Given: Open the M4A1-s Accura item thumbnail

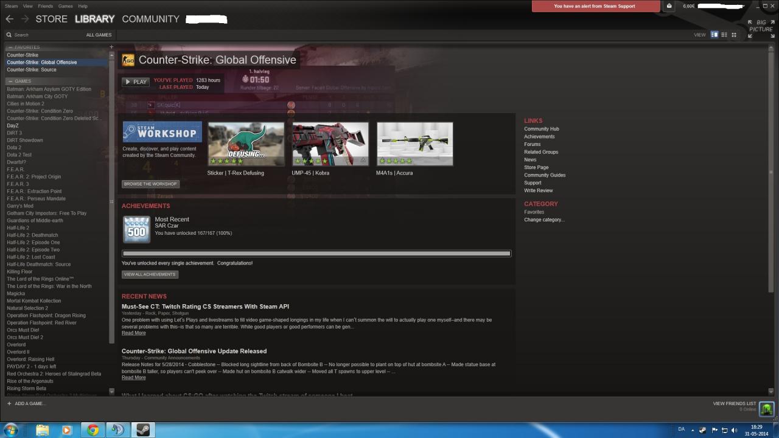Looking at the screenshot, I should pyautogui.click(x=414, y=144).
